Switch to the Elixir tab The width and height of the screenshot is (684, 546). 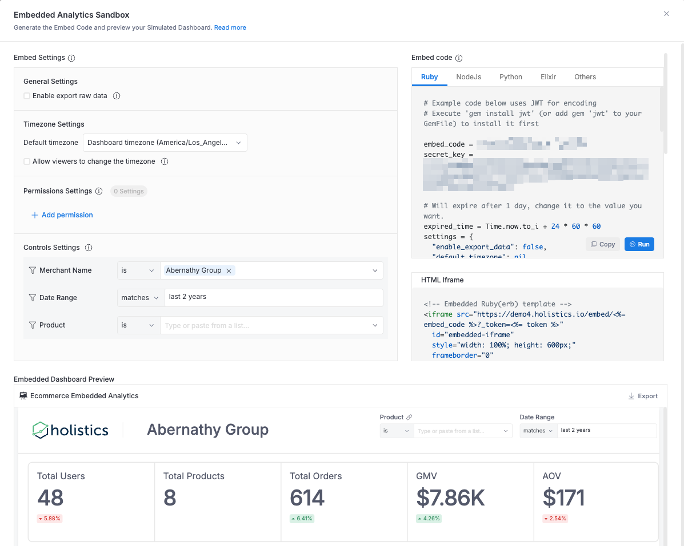pos(549,77)
